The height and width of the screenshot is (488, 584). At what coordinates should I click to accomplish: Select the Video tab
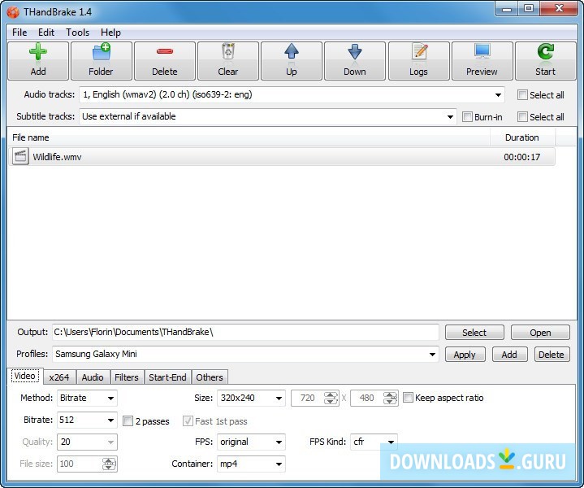point(25,376)
